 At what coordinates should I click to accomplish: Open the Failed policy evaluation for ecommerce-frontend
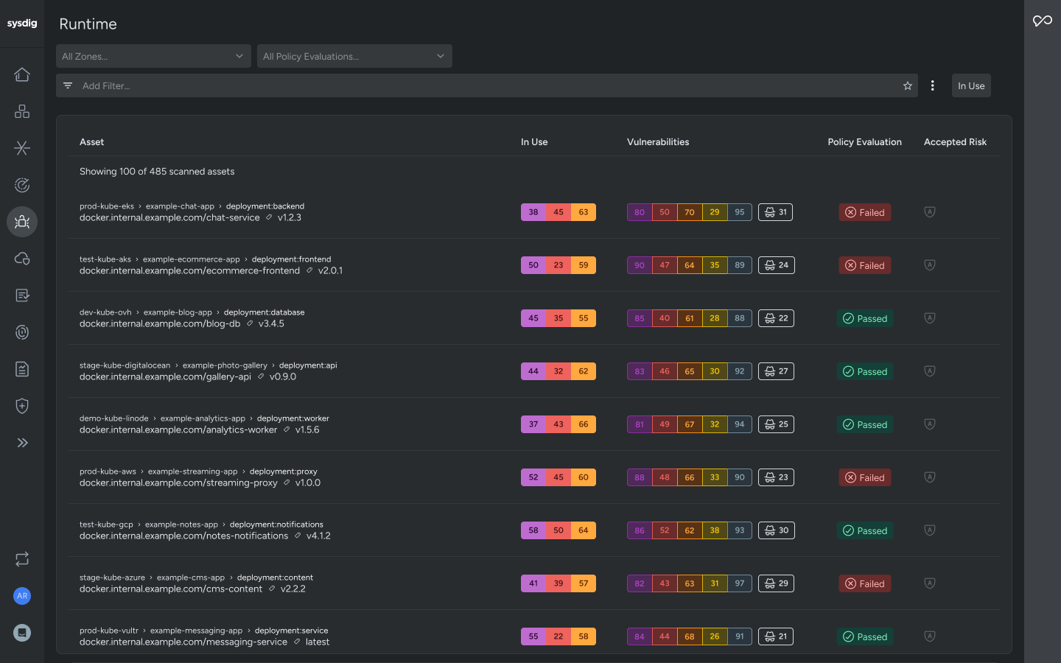click(865, 265)
